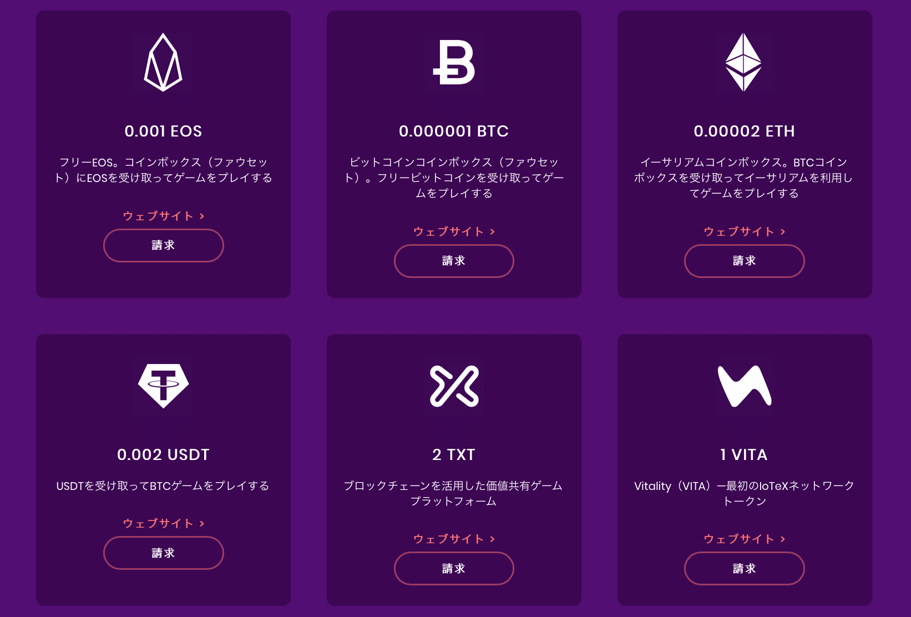Click the TXT crossed logo icon
Image resolution: width=911 pixels, height=617 pixels.
[x=454, y=387]
